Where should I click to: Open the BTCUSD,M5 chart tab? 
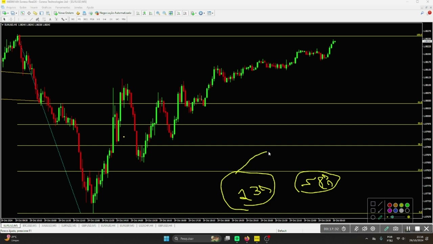click(29, 226)
